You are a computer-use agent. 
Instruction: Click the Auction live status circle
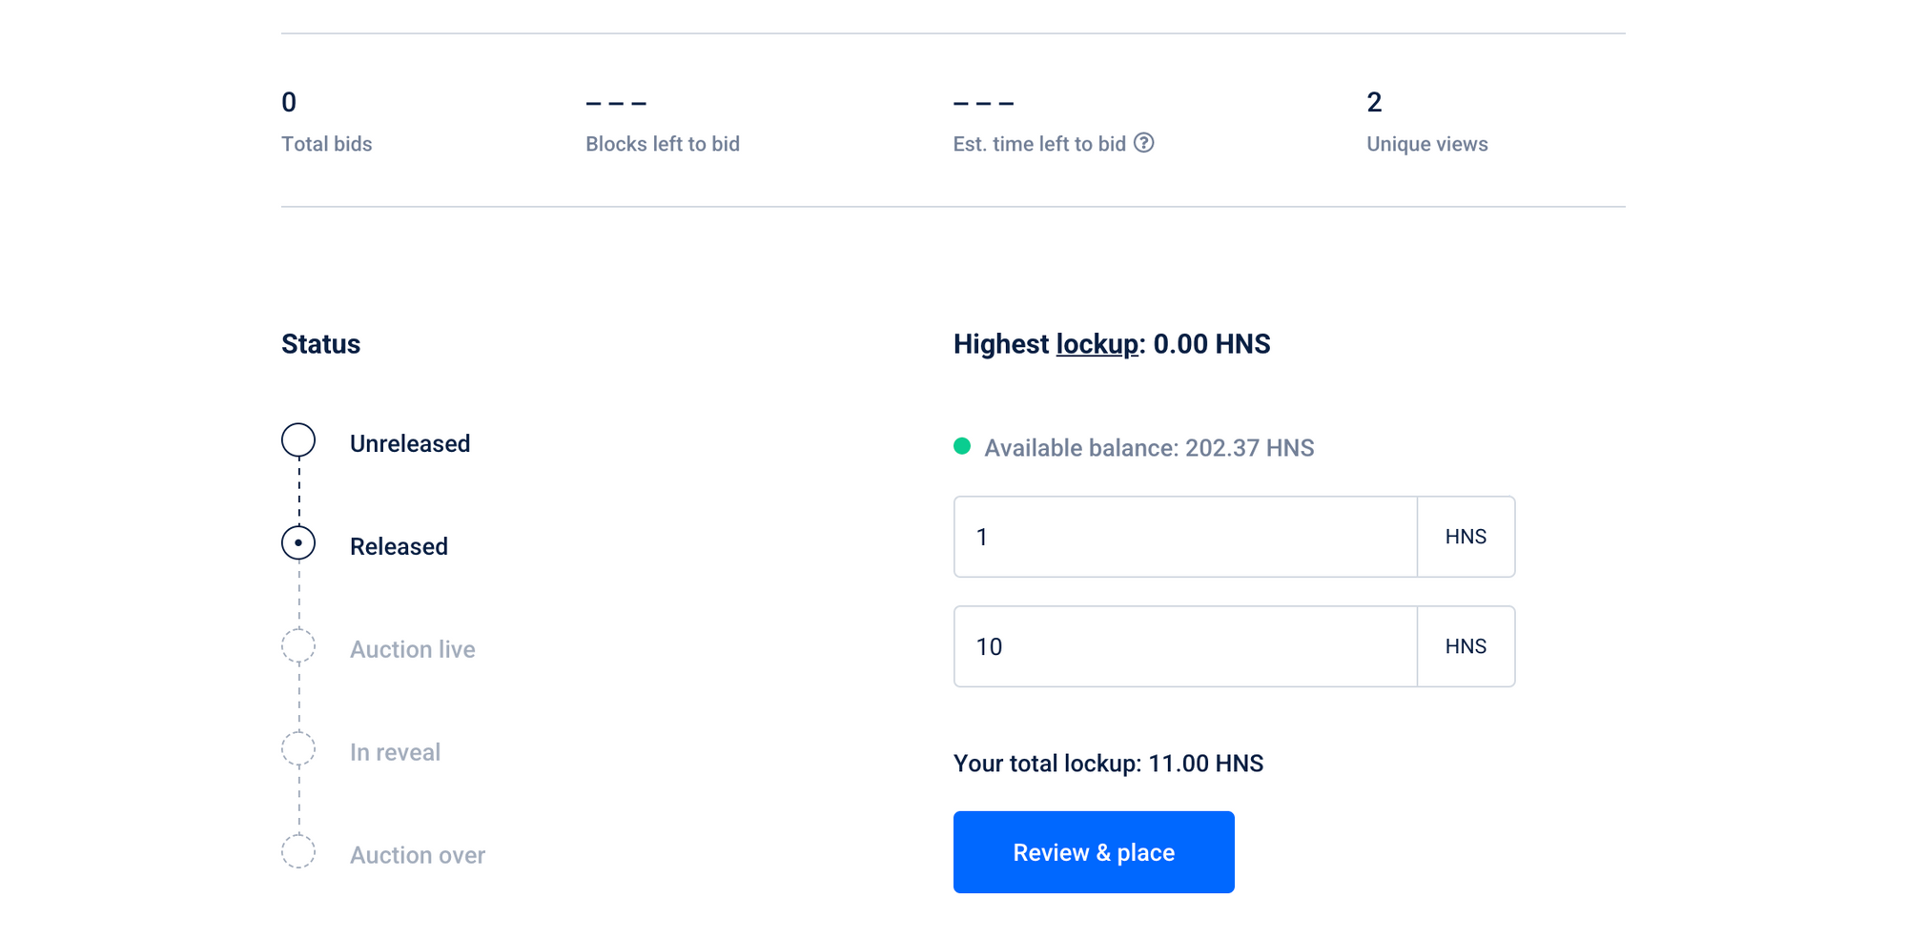pyautogui.click(x=300, y=646)
